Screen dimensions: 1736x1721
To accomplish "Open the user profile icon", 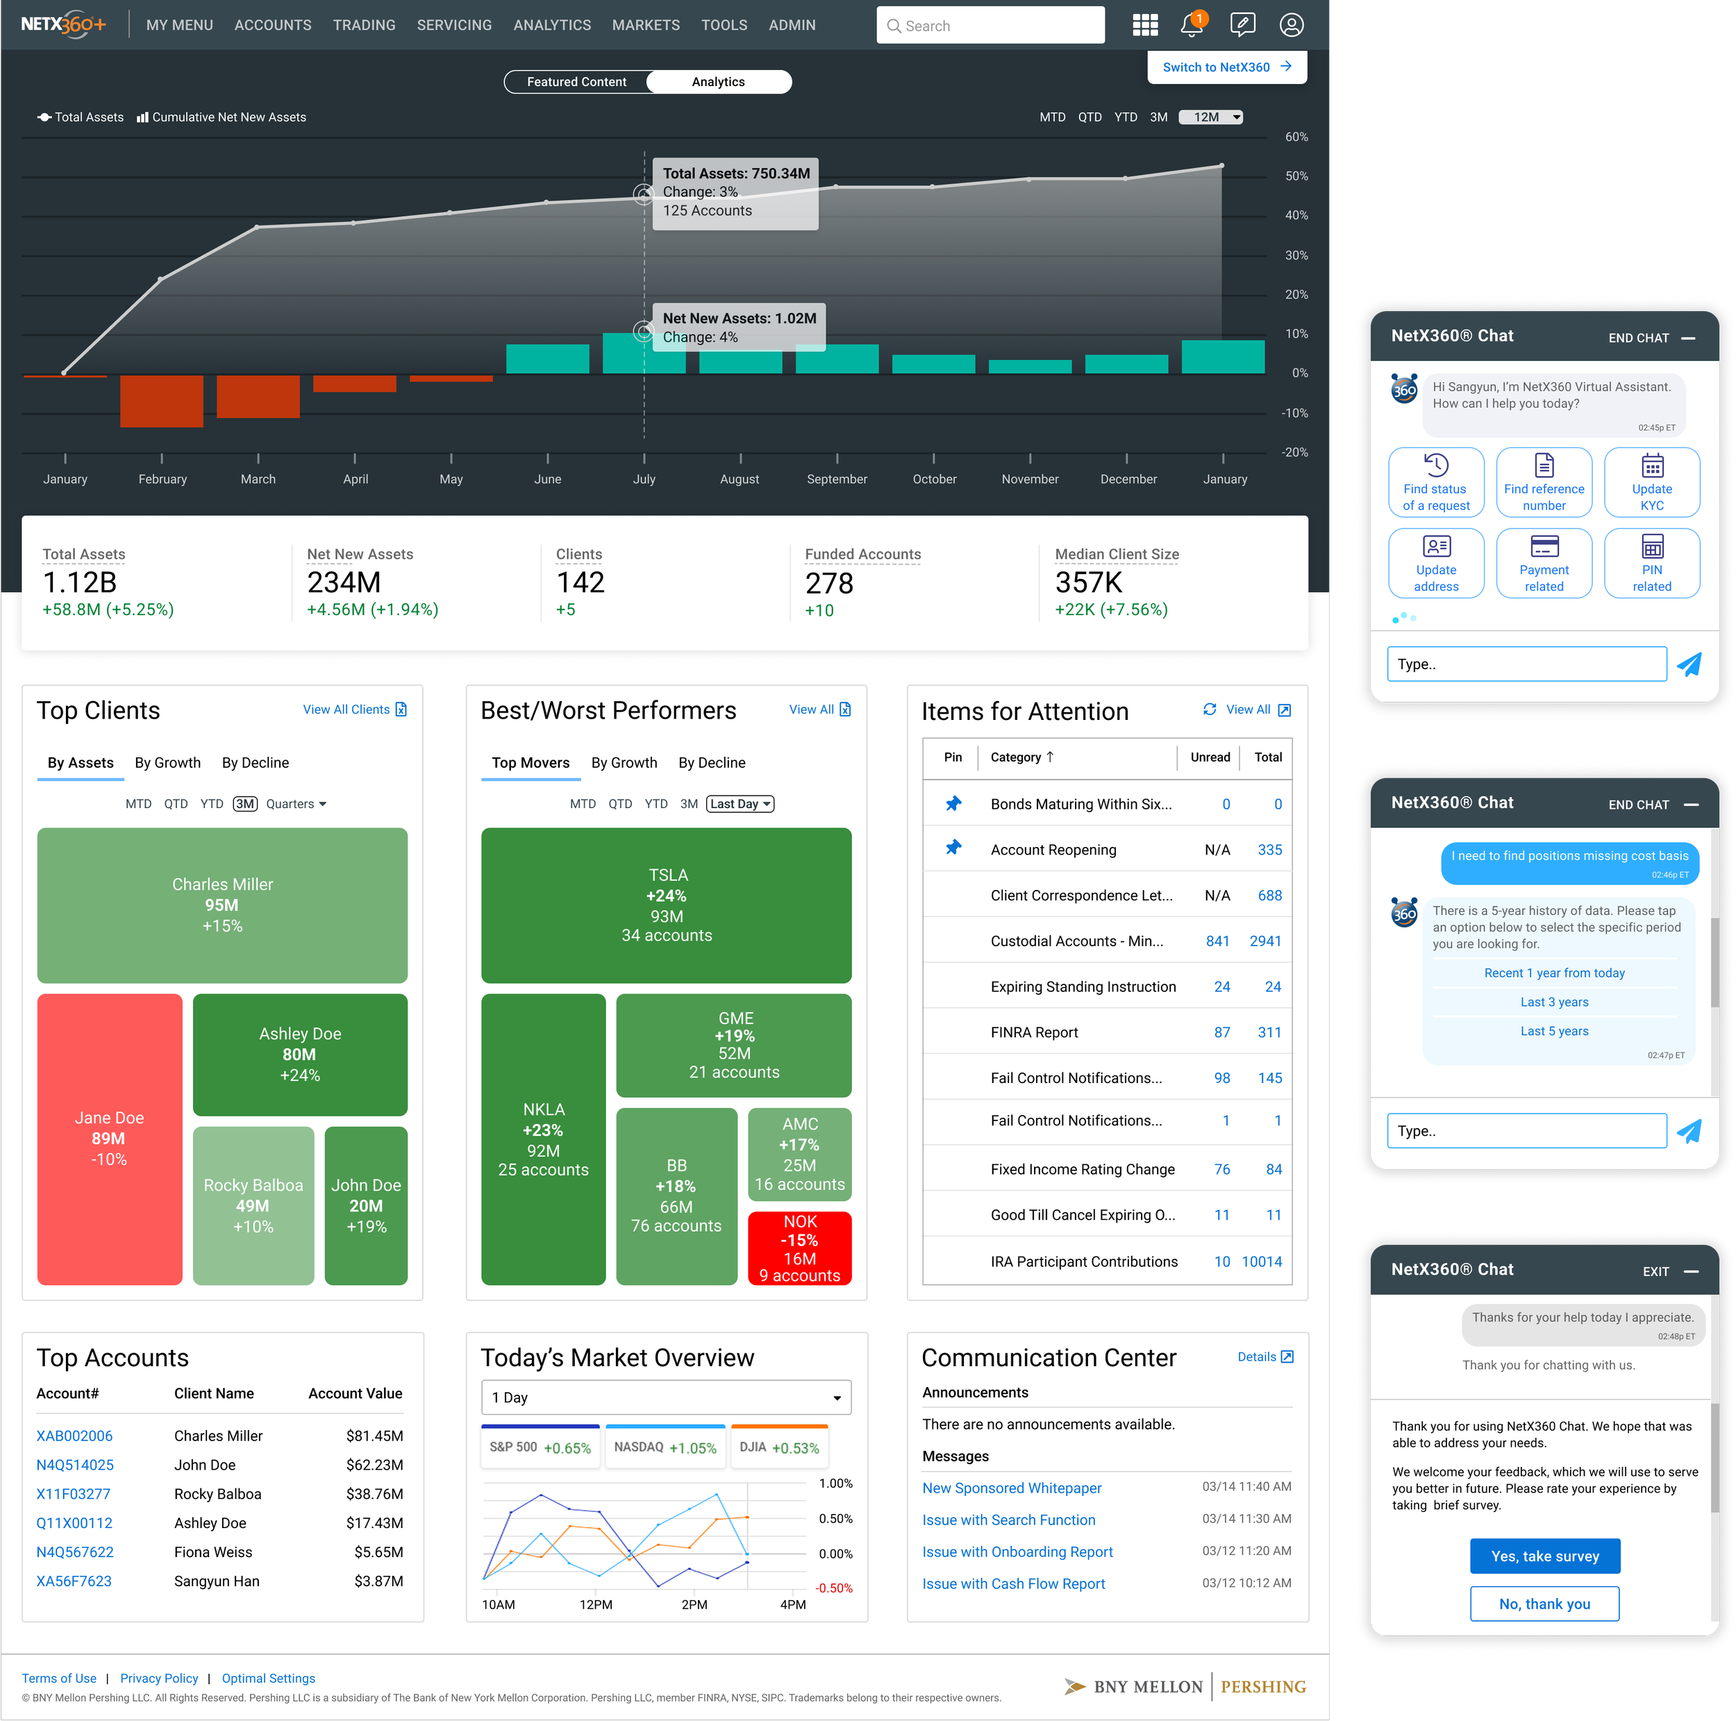I will tap(1291, 24).
